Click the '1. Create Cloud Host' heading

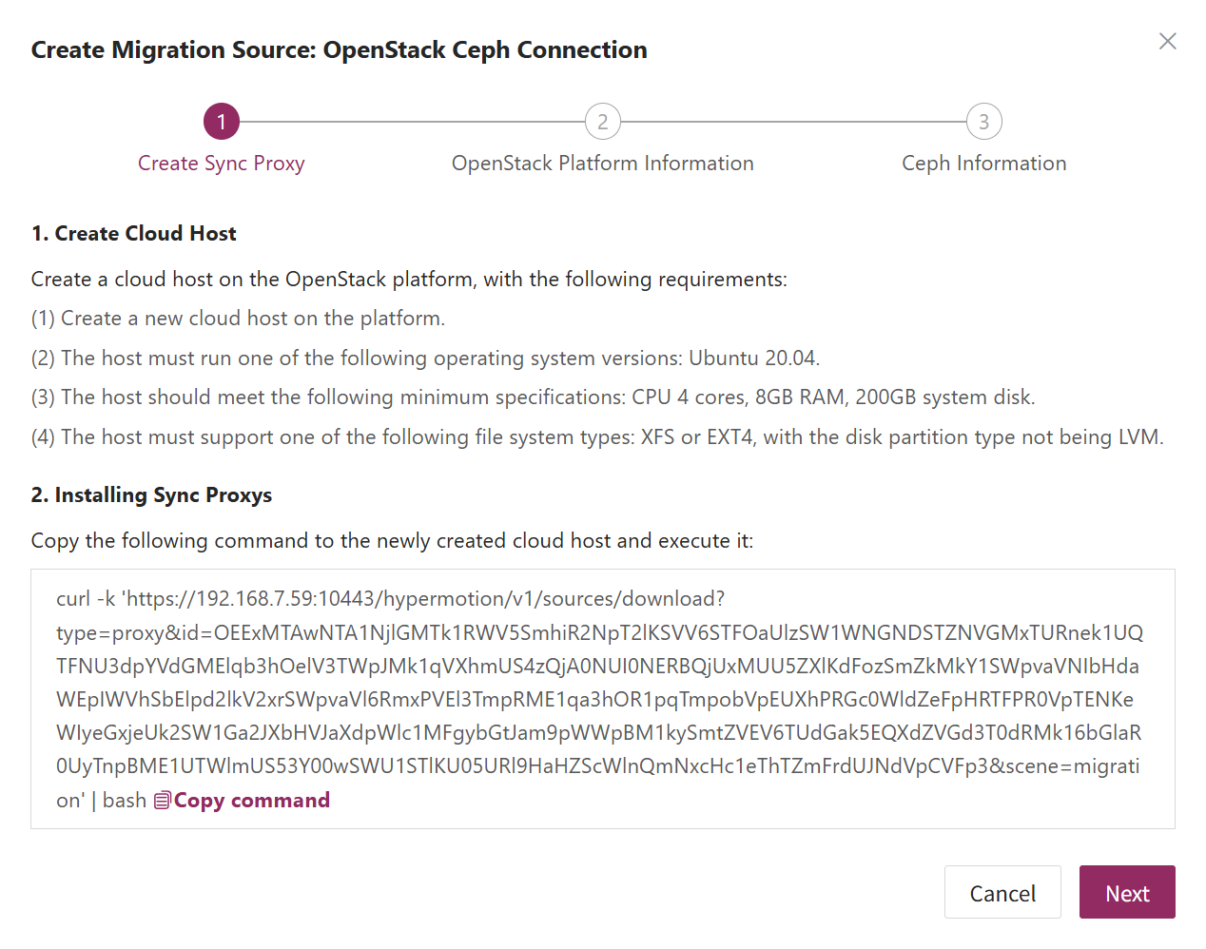pyautogui.click(x=134, y=234)
